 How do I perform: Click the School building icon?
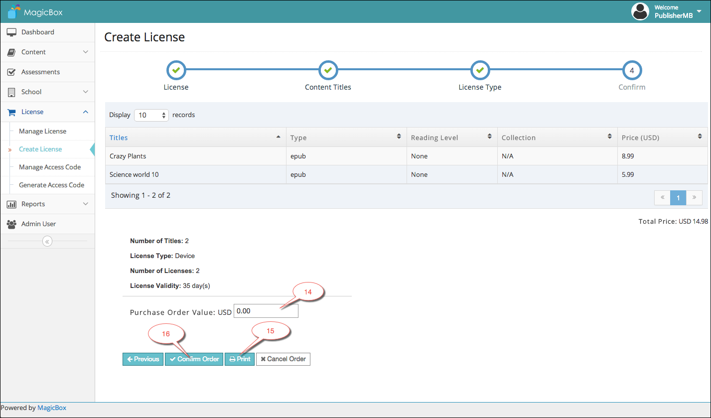coord(11,92)
